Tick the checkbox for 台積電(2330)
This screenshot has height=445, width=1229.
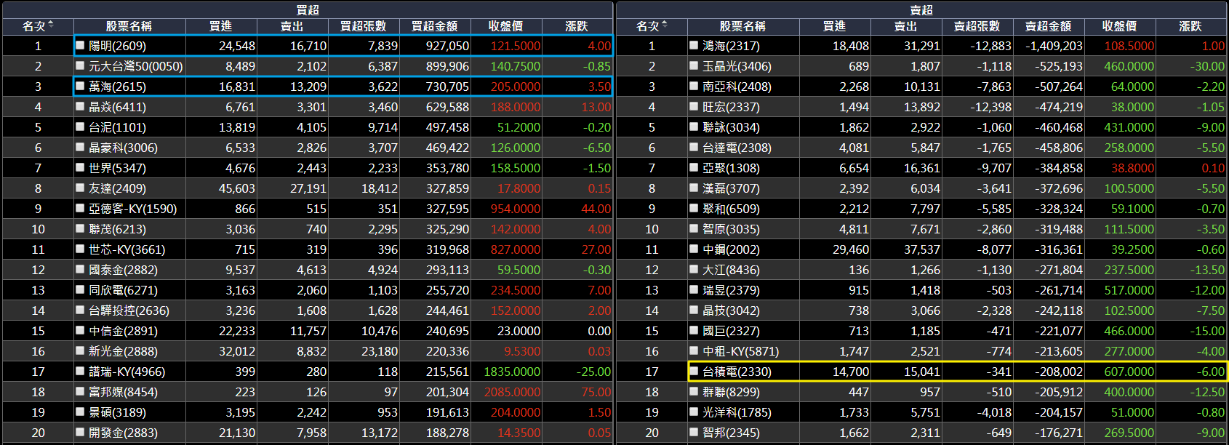[x=694, y=371]
